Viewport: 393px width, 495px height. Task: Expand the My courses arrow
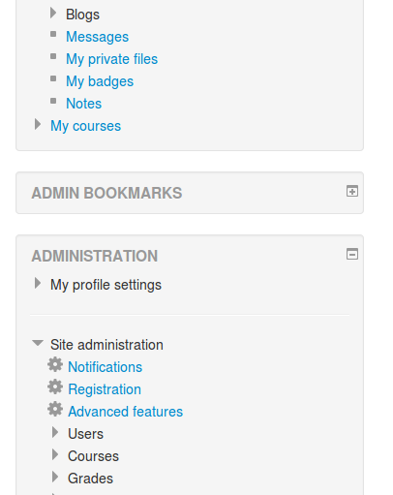(x=38, y=124)
